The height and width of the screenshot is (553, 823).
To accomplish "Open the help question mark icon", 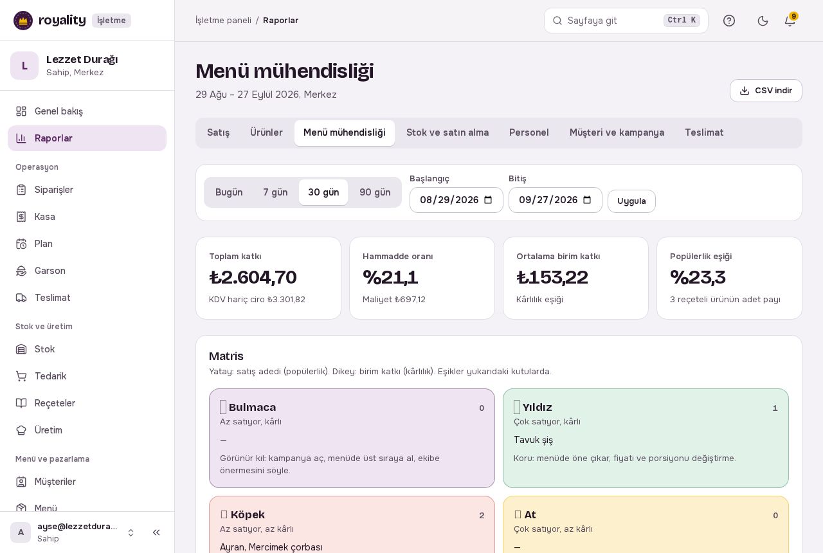I will click(729, 21).
